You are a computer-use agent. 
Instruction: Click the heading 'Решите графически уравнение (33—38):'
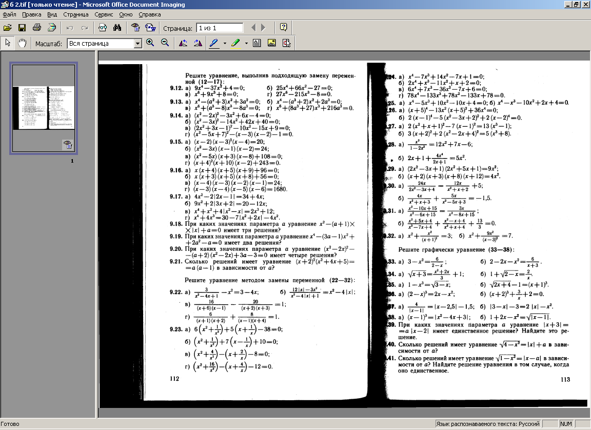pos(457,249)
